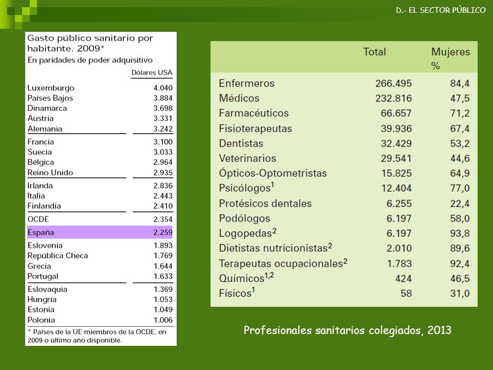Click the percentage '31,0'

click(460, 293)
